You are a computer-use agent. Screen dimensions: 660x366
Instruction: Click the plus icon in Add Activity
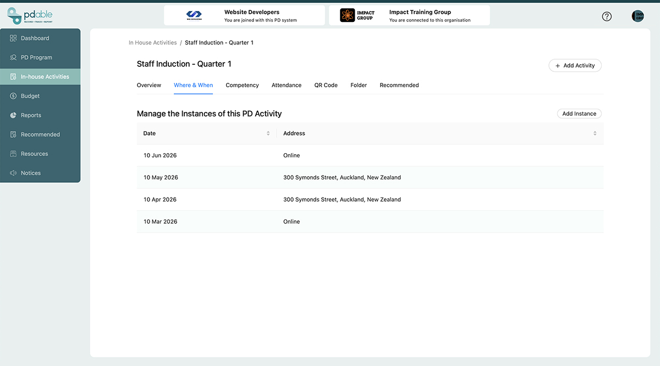pyautogui.click(x=558, y=66)
